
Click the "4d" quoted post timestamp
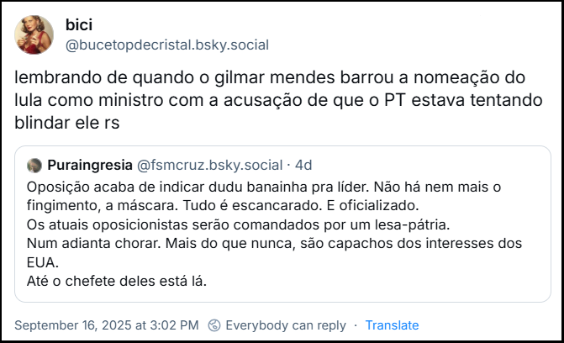303,165
